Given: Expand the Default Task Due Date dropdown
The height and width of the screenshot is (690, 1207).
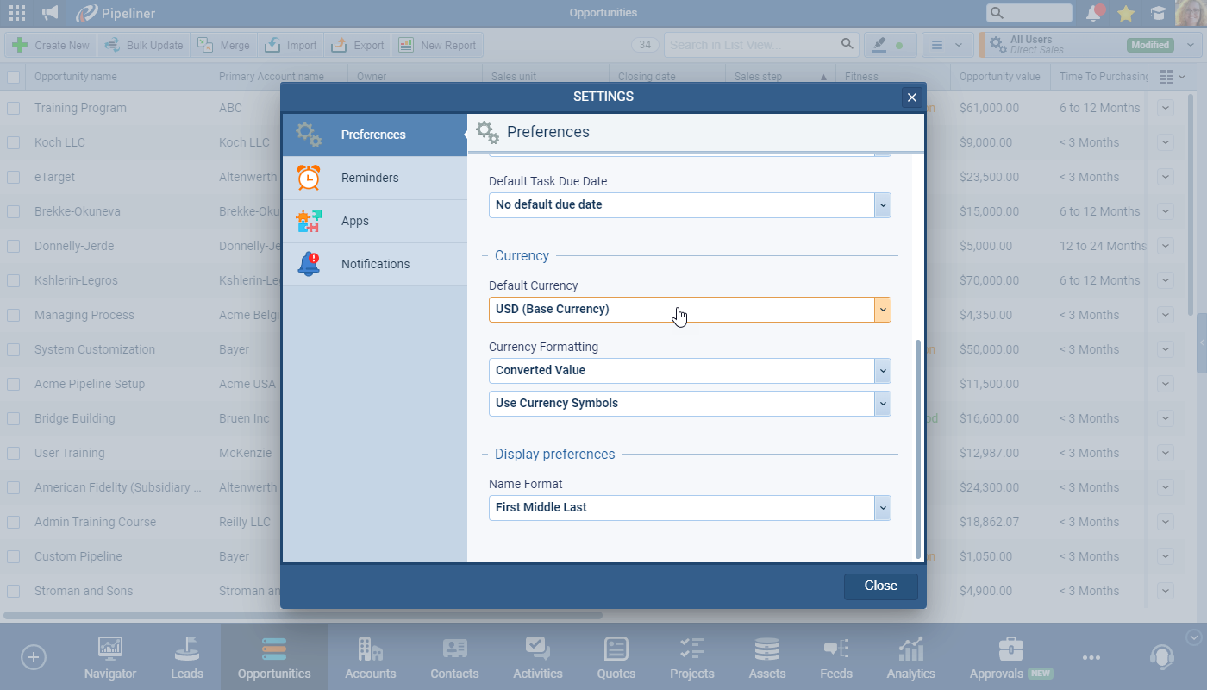Looking at the screenshot, I should 882,205.
